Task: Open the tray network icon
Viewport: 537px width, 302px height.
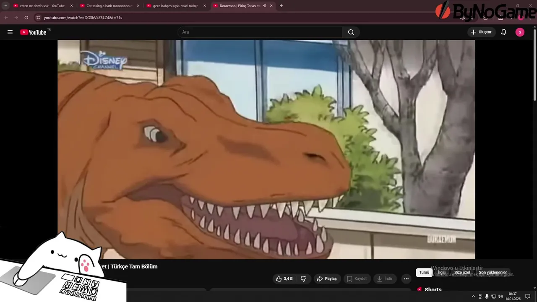Action: click(x=493, y=297)
